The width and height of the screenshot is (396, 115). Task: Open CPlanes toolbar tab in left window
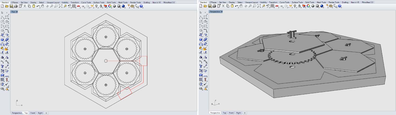click(15, 2)
